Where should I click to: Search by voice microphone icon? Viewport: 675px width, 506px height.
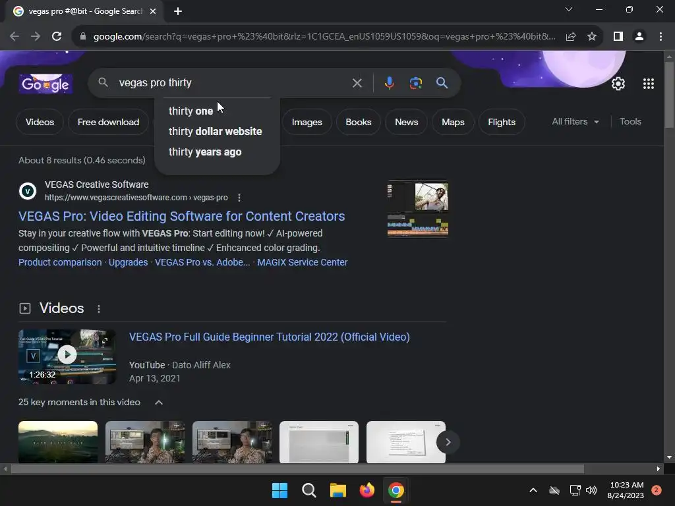389,83
